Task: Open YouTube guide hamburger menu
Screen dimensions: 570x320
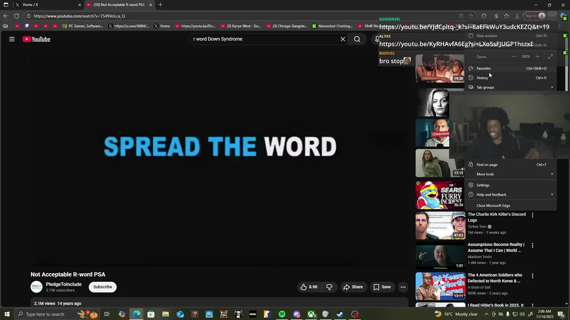Action: [x=12, y=39]
